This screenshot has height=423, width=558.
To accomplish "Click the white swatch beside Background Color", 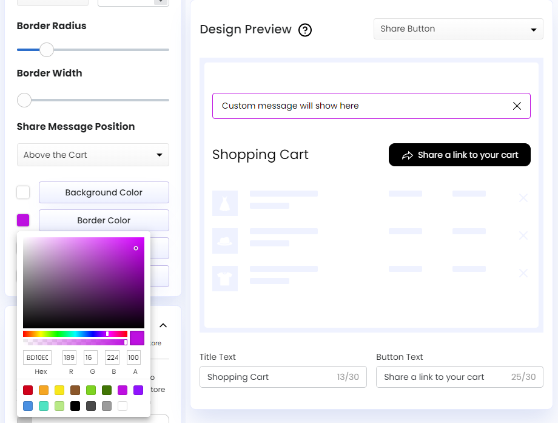I will coord(22,192).
